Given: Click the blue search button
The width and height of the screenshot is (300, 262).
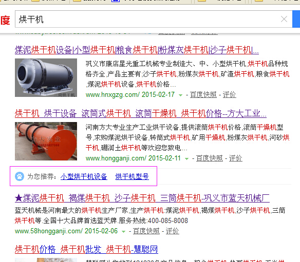Looking at the screenshot, I should click(x=296, y=19).
